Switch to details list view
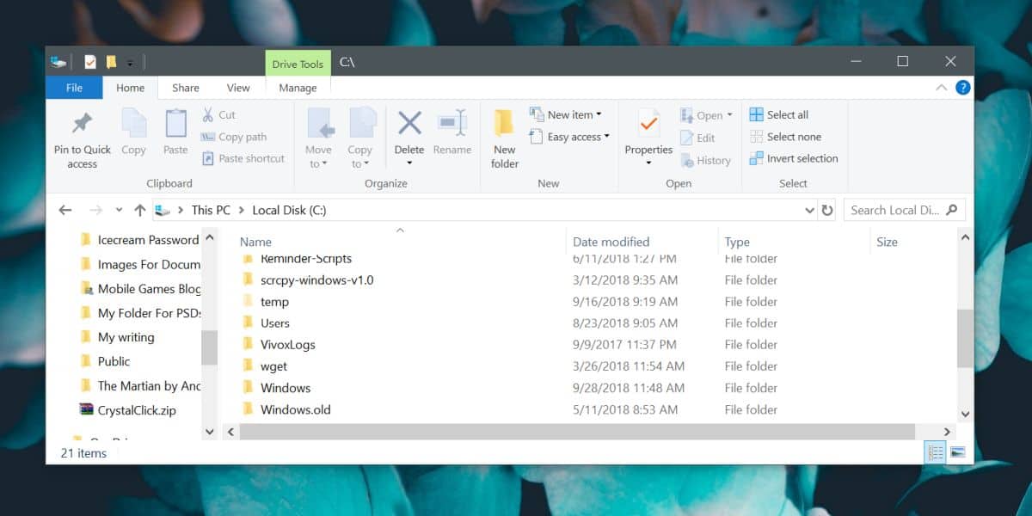 936,452
